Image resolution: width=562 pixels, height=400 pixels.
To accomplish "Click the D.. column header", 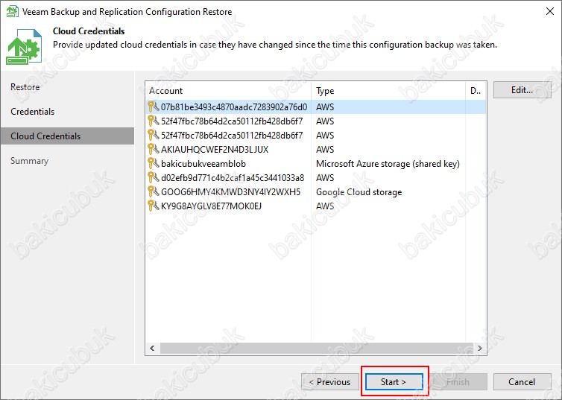I will point(476,91).
